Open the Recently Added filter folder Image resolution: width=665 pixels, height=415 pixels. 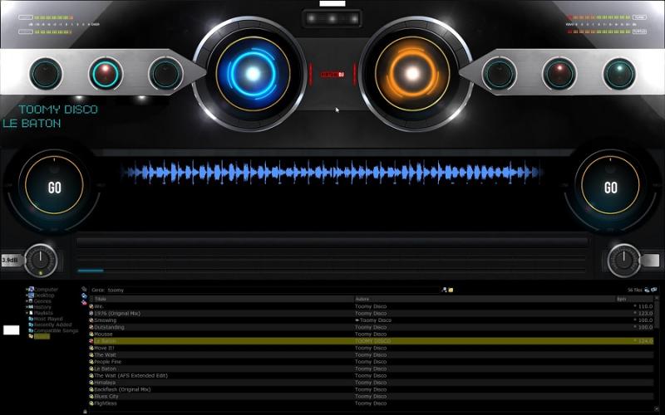point(52,325)
